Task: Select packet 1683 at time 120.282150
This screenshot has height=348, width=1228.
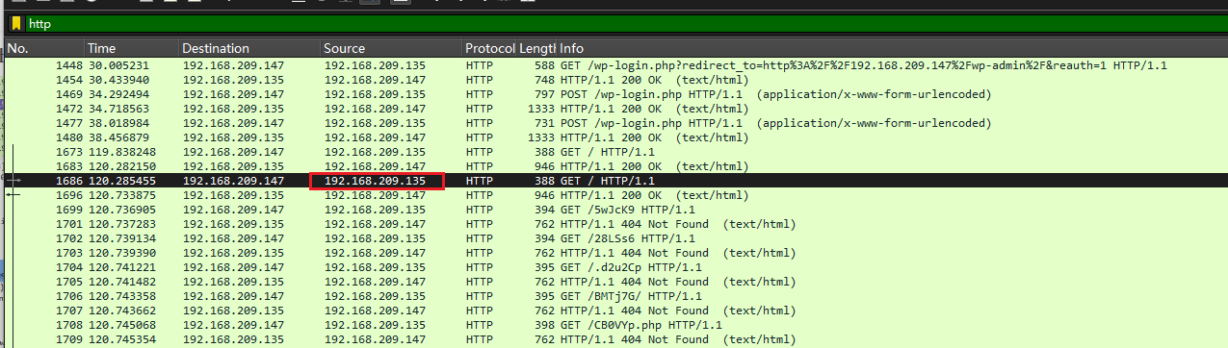Action: [616, 166]
